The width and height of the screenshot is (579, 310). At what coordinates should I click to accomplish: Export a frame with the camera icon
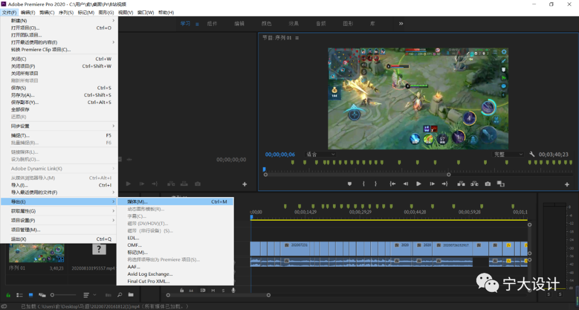coord(488,184)
